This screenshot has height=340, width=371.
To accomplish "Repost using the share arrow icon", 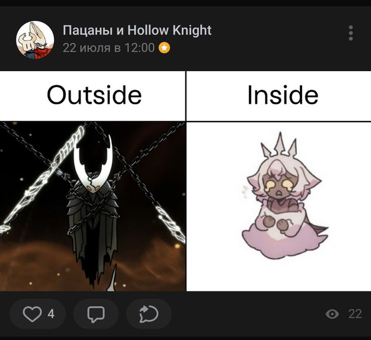I will (149, 314).
